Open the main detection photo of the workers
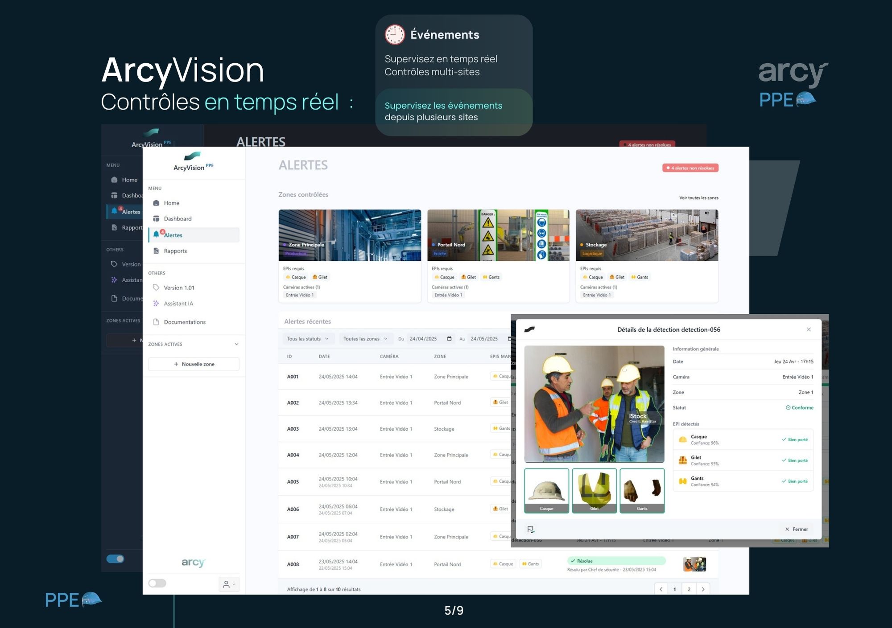 pos(595,404)
